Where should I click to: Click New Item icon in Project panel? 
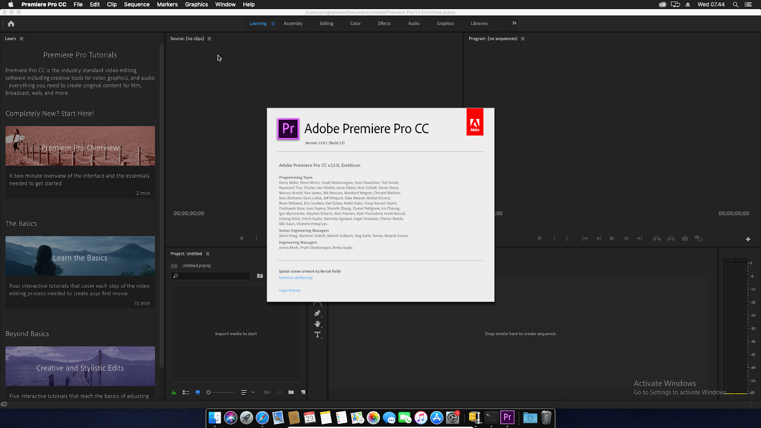point(303,392)
